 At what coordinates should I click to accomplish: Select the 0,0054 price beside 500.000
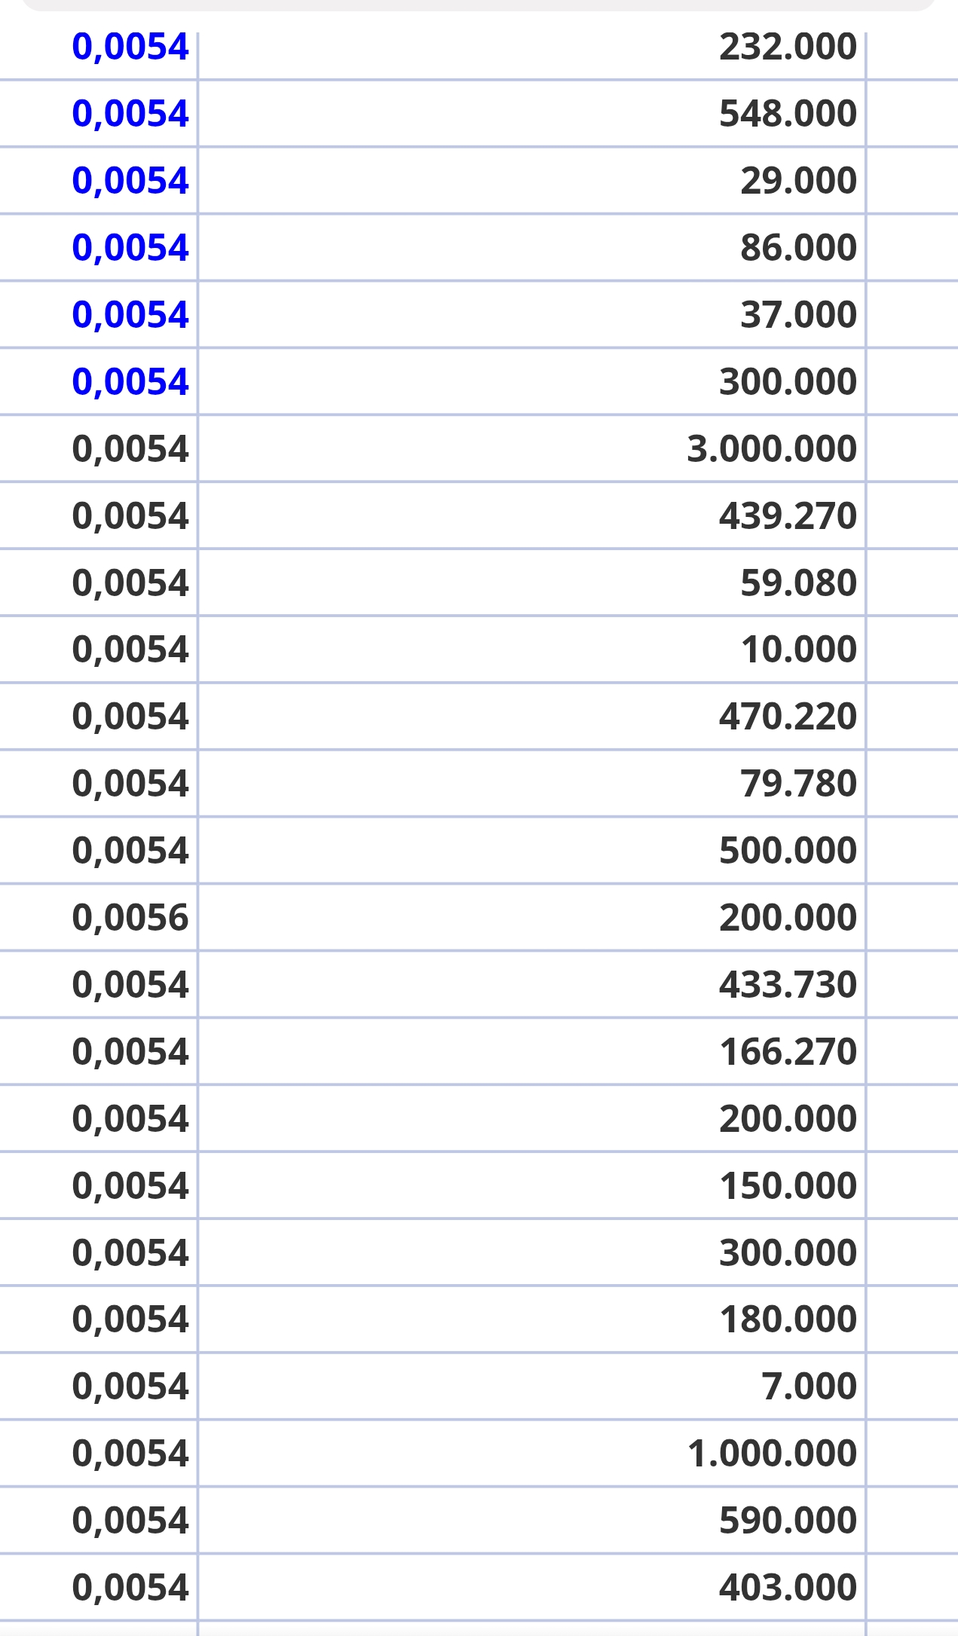[x=130, y=851]
